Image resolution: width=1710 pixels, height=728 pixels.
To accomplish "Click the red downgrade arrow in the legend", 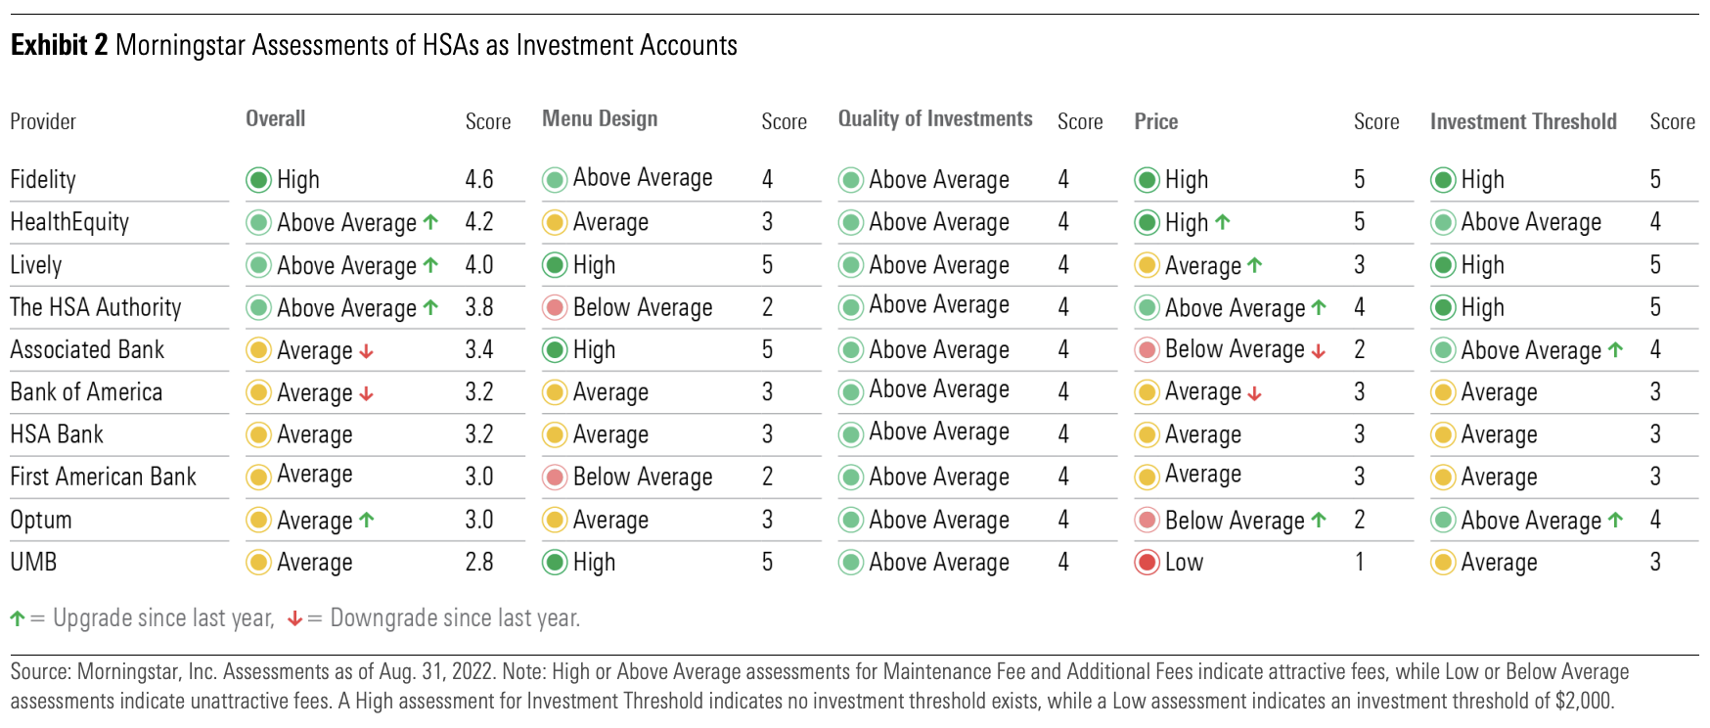I will click(x=294, y=618).
